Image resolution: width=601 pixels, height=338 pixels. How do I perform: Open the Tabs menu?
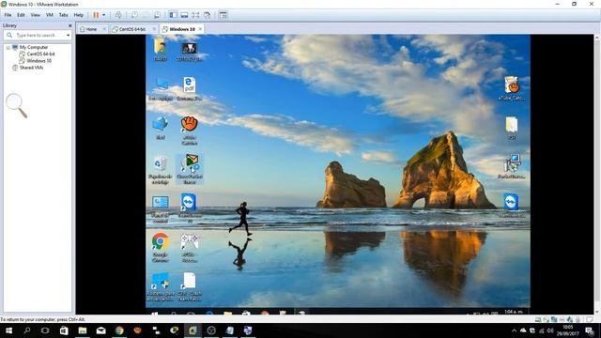63,15
